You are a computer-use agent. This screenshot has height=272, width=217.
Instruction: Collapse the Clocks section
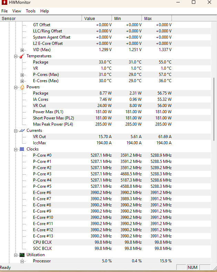pos(16,149)
